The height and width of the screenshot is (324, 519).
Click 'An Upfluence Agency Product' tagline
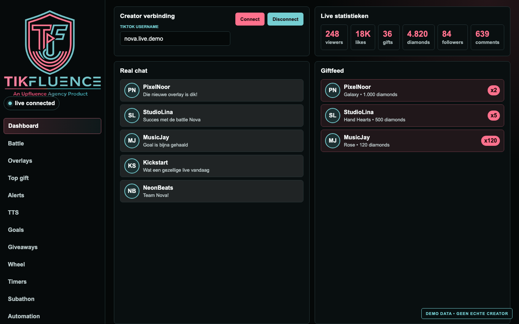pos(50,94)
